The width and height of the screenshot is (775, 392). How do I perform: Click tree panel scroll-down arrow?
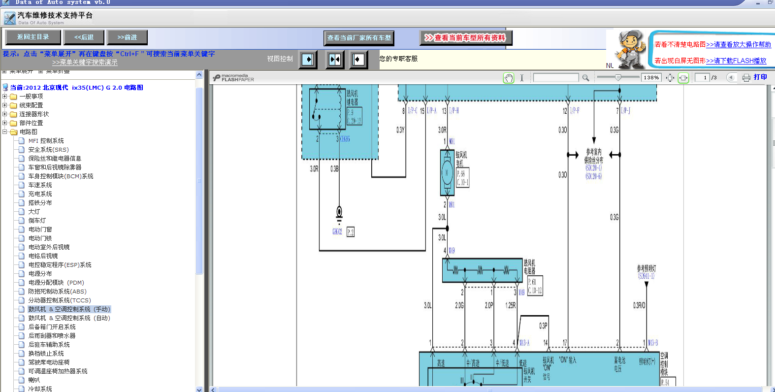pyautogui.click(x=199, y=389)
